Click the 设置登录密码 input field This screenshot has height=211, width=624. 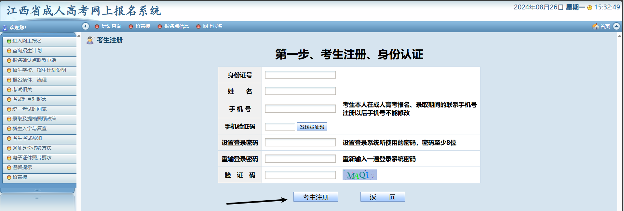tap(300, 143)
